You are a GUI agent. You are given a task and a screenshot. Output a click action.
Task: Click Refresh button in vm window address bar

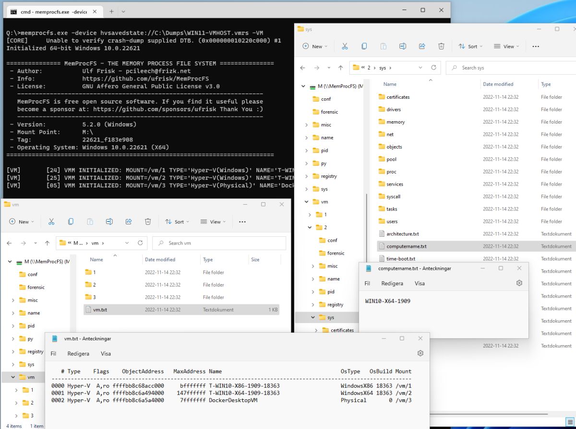(x=140, y=243)
